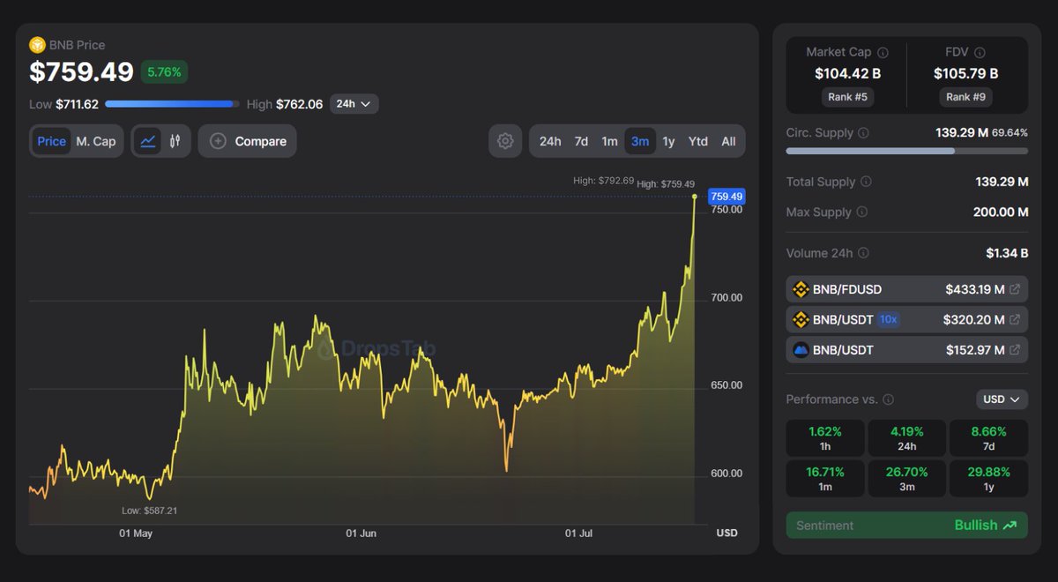This screenshot has height=582, width=1058.
Task: Click Binance logo on BNB/FDUSD row
Action: 801,289
